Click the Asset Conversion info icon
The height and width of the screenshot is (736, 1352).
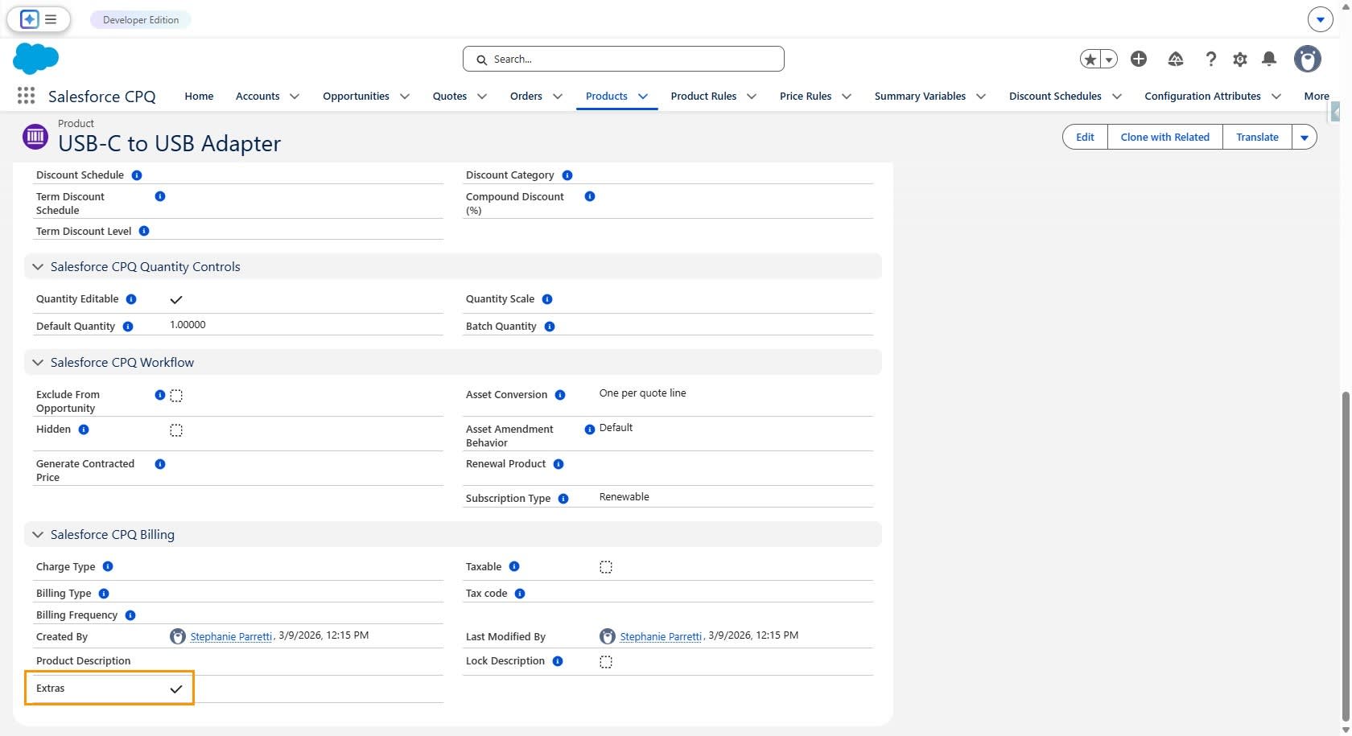560,395
